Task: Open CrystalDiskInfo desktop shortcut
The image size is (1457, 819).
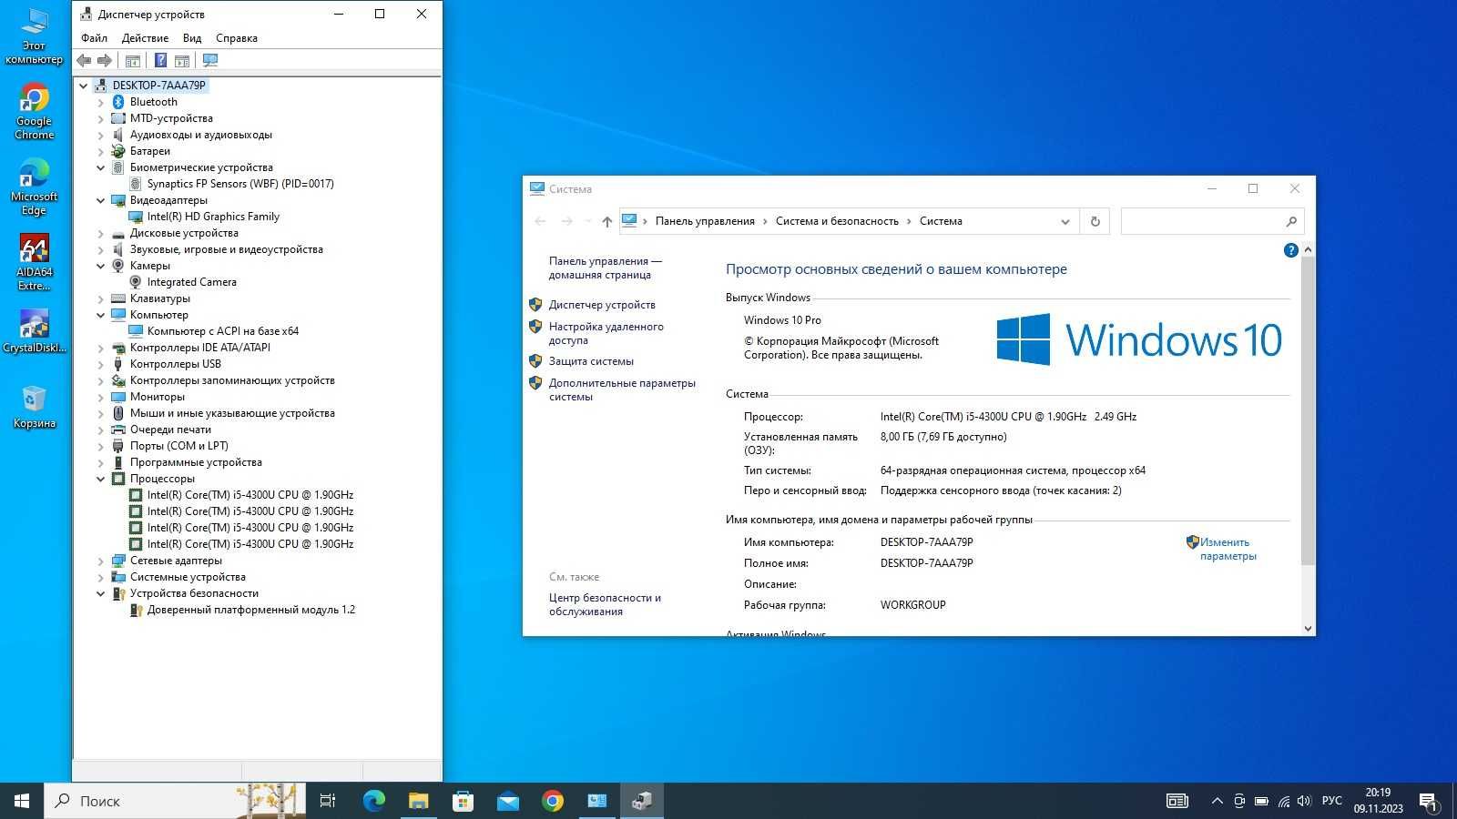Action: point(34,330)
